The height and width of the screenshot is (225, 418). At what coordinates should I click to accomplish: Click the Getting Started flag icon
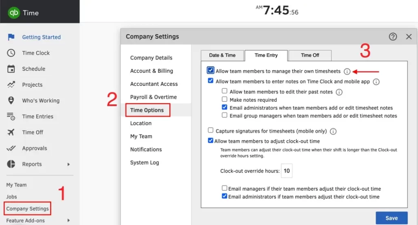point(11,37)
